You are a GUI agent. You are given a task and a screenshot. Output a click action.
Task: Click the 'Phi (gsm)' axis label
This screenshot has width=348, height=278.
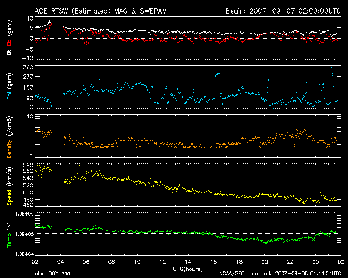(x=9, y=86)
